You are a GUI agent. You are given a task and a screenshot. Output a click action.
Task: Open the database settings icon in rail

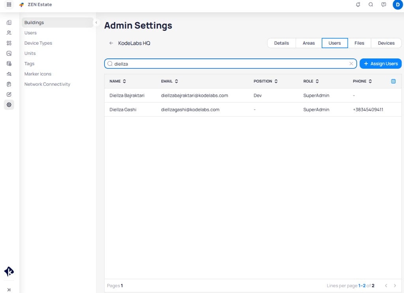click(9, 64)
